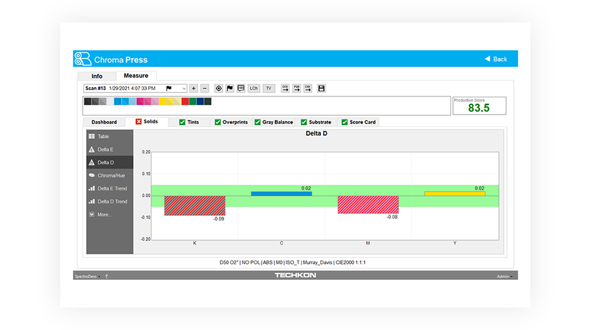Click the K bar in Delta D chart
Viewport: 590px width, 330px height.
tap(195, 206)
